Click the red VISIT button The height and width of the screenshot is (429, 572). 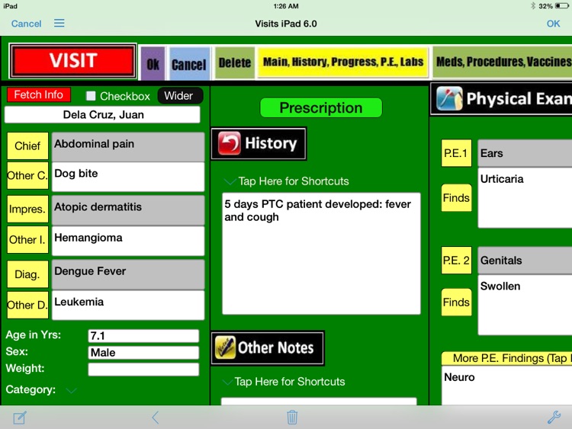[73, 61]
